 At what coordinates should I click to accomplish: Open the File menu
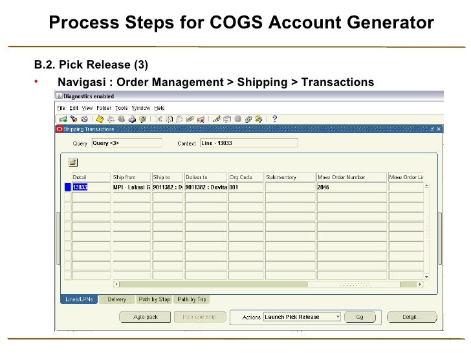click(x=61, y=108)
